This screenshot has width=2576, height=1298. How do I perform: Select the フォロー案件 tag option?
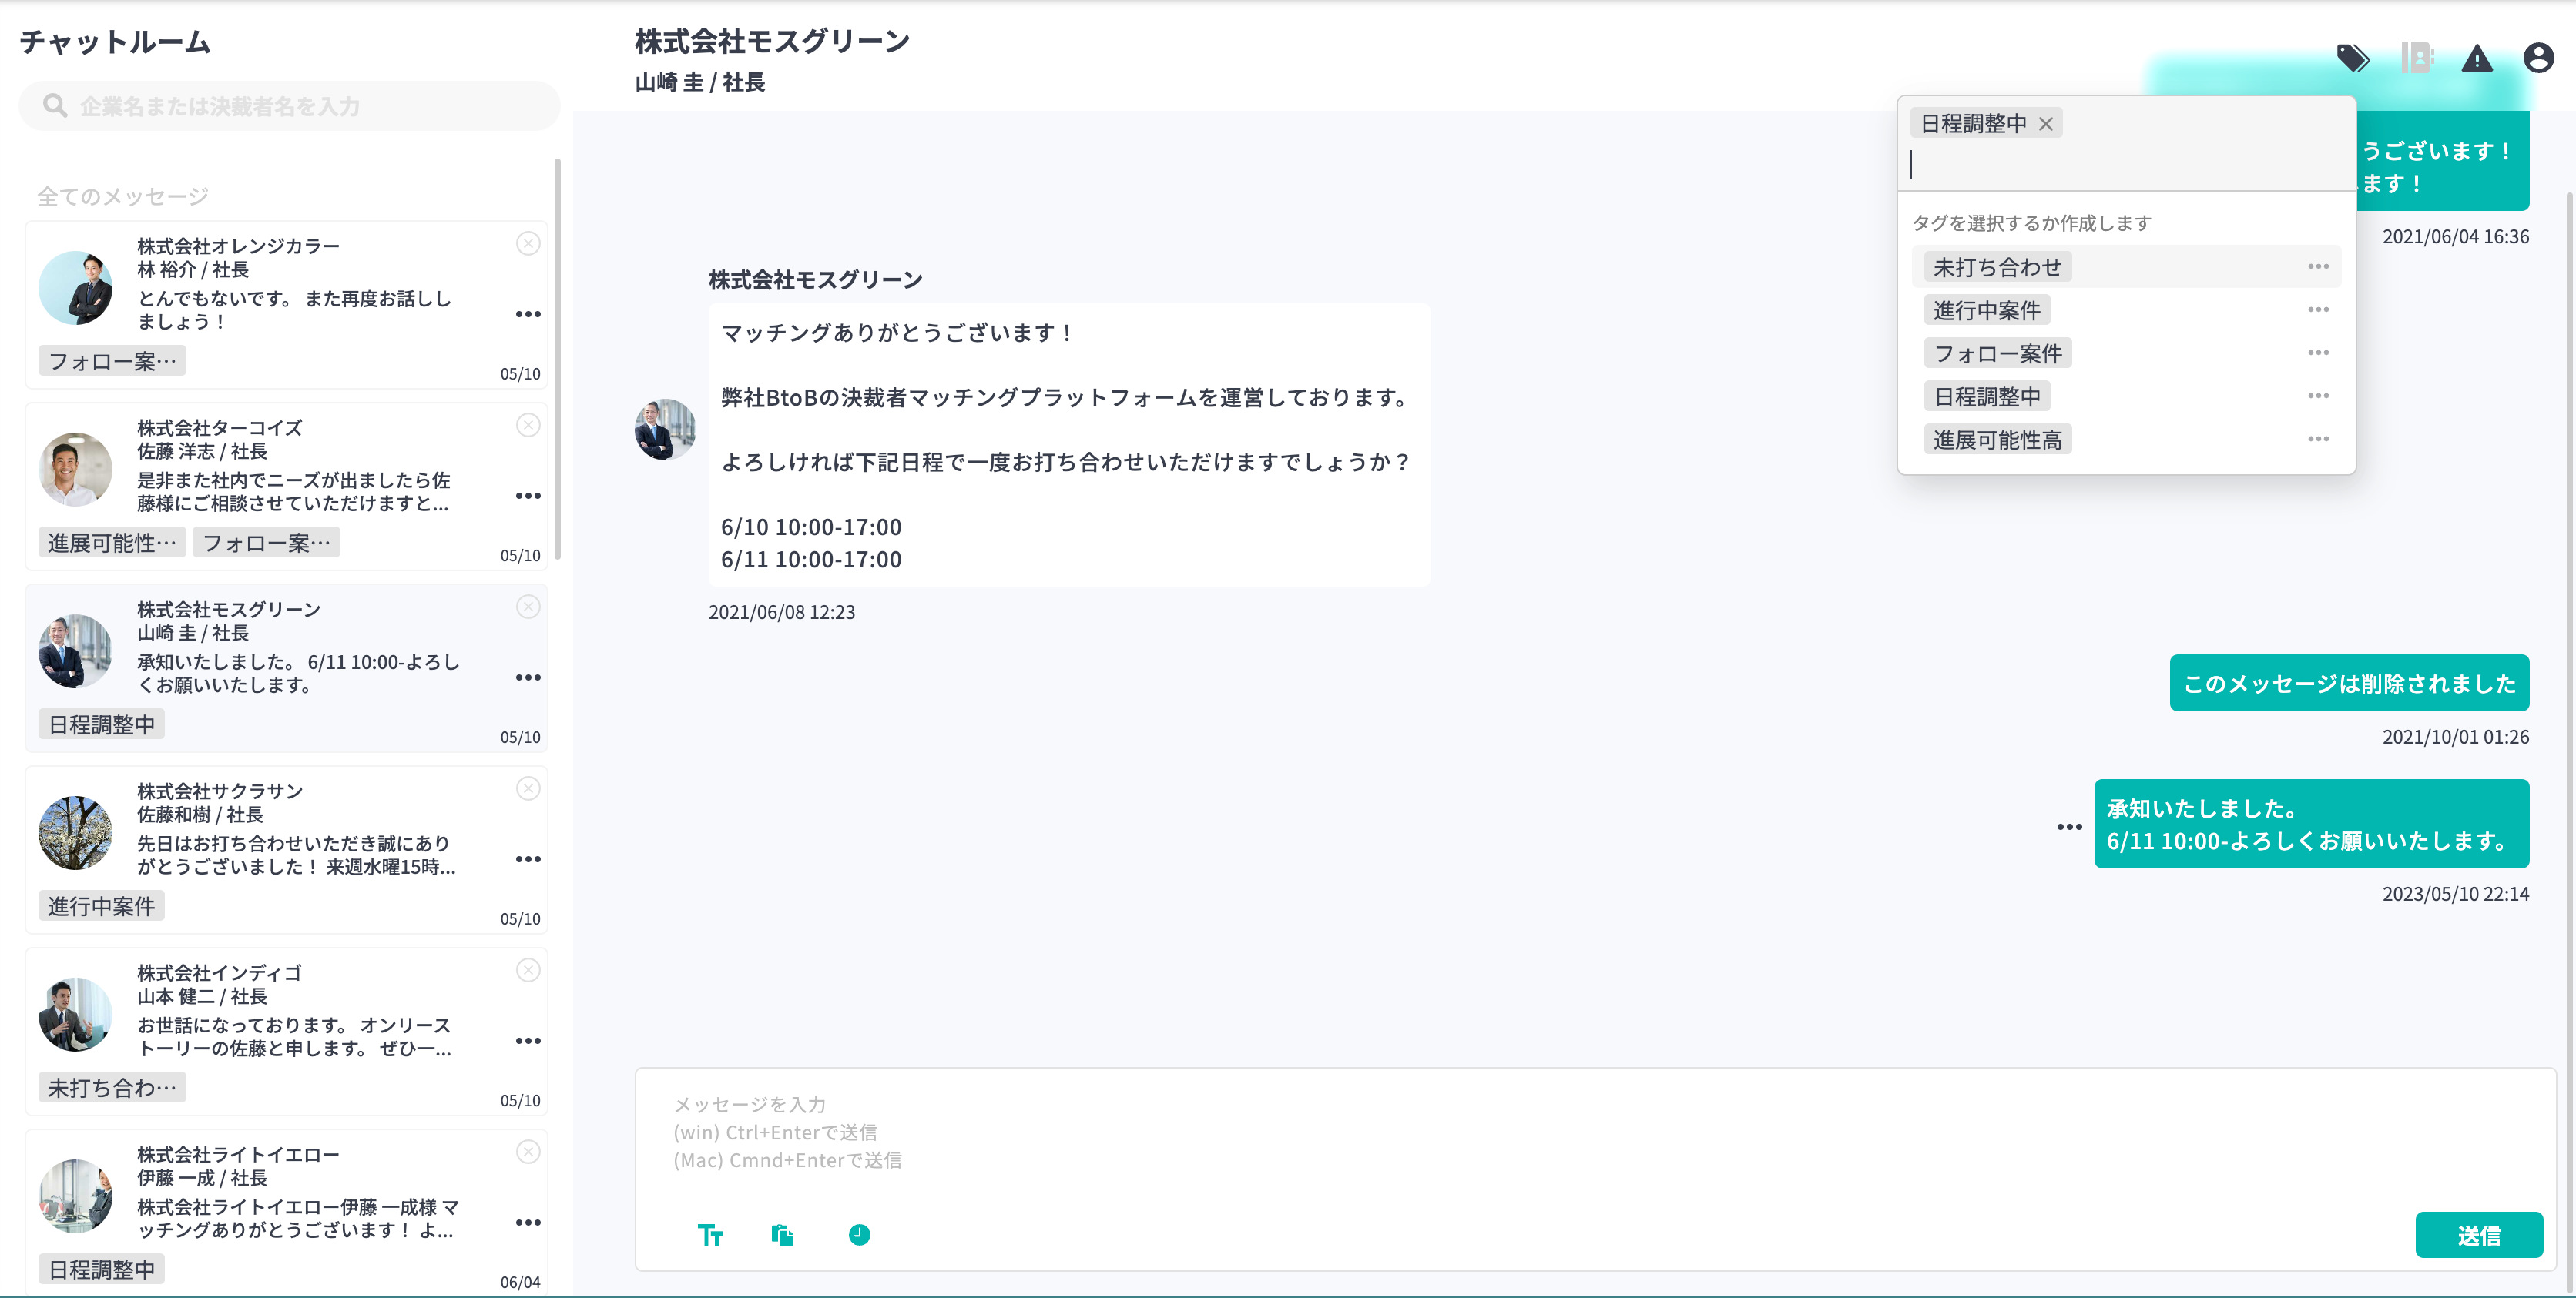coord(1997,353)
